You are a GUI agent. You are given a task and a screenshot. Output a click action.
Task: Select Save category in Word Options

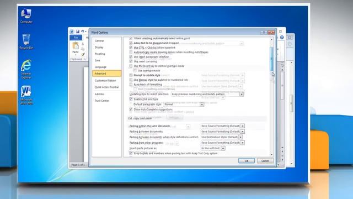click(97, 60)
